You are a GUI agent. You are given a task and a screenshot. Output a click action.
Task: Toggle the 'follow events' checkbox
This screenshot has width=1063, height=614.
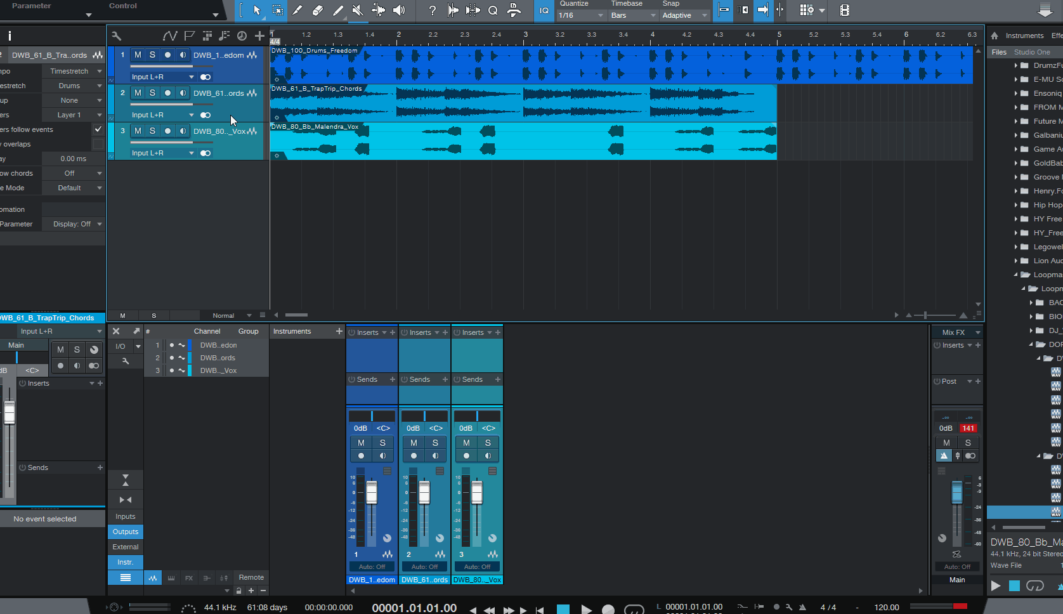pyautogui.click(x=98, y=129)
